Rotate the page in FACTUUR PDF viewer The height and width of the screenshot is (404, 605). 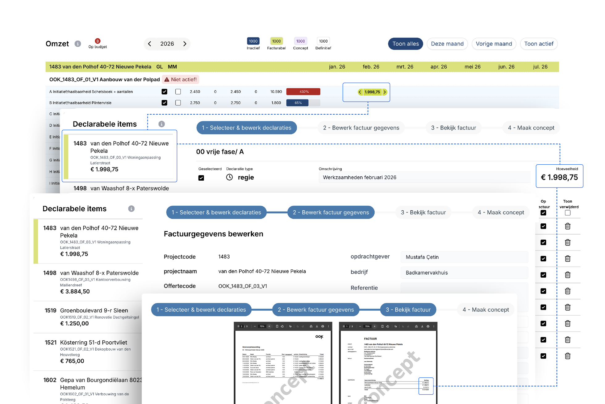[x=387, y=326]
